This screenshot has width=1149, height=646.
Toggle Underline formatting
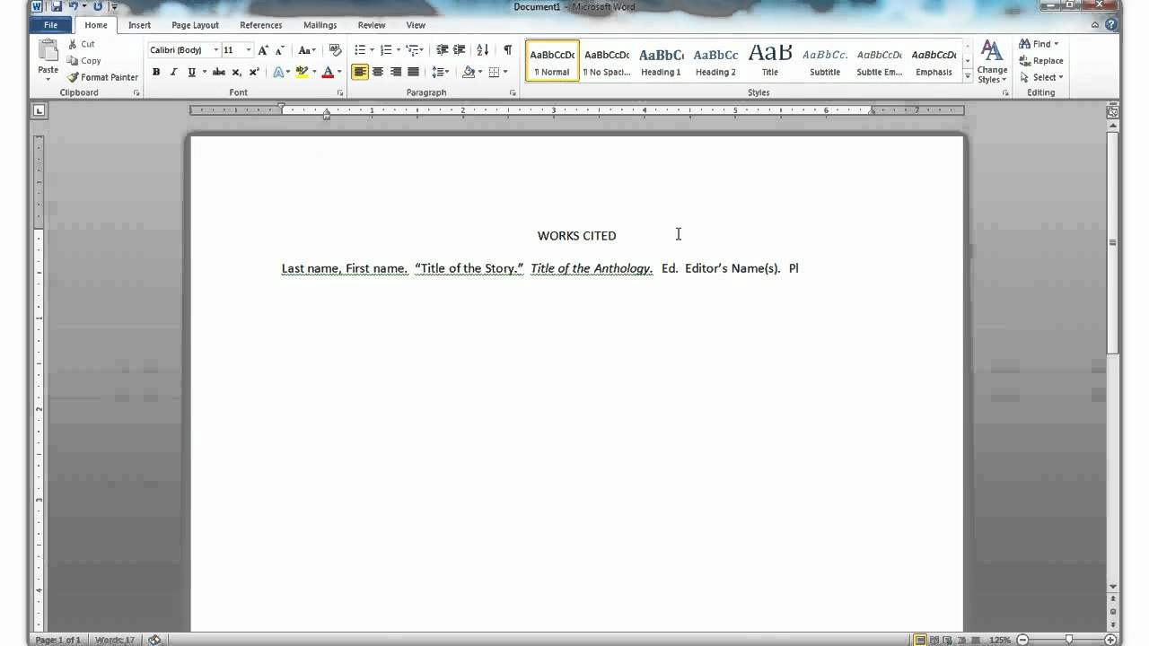(191, 72)
